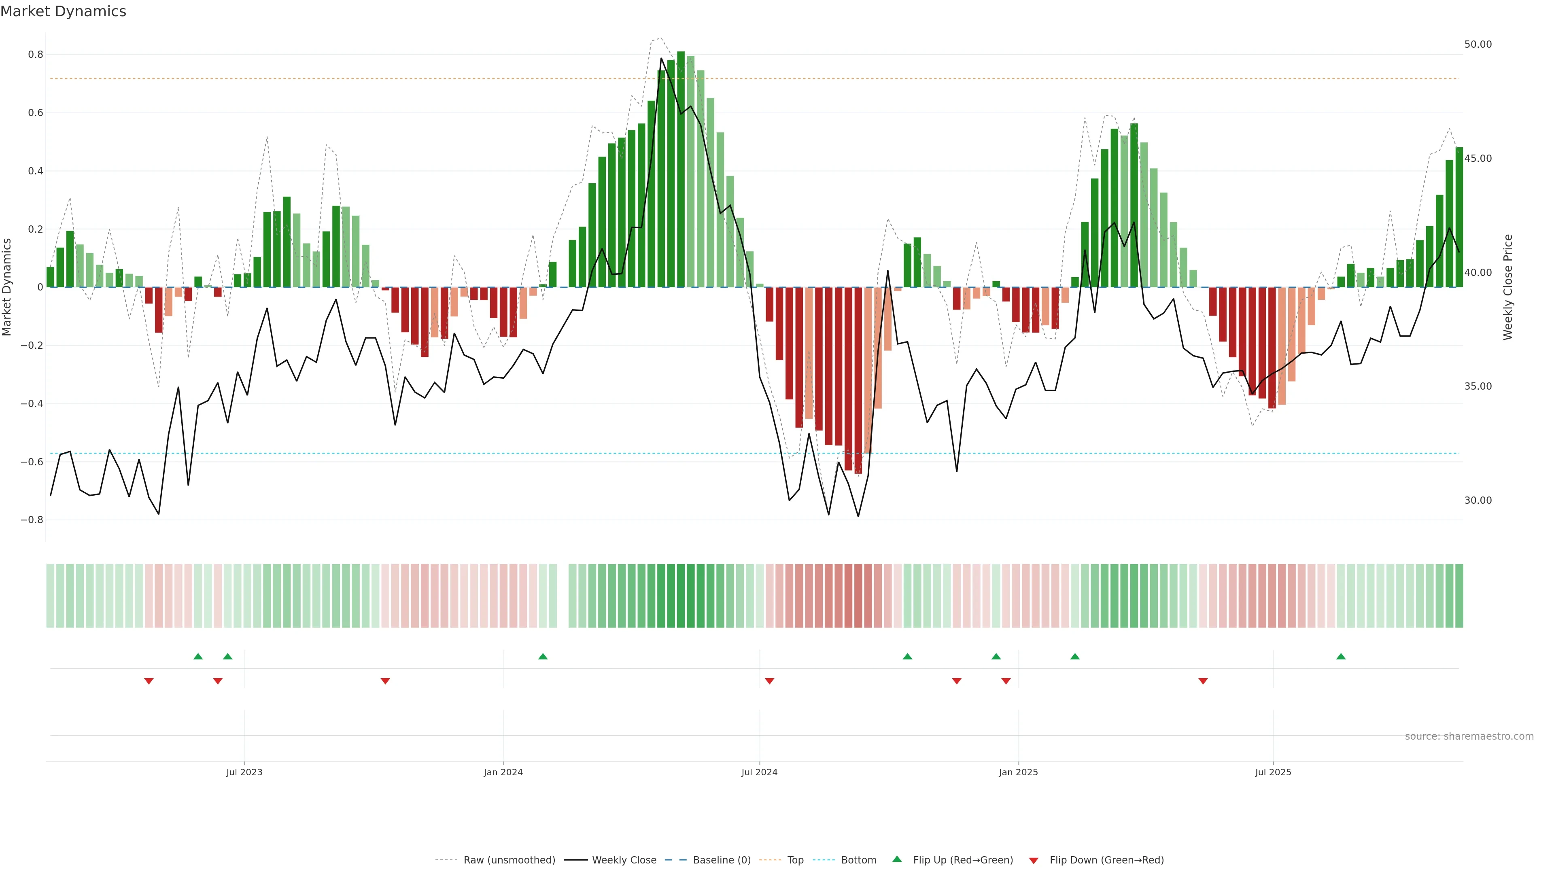This screenshot has height=874, width=1554.
Task: Toggle Baseline (0) legend entry
Action: [722, 860]
